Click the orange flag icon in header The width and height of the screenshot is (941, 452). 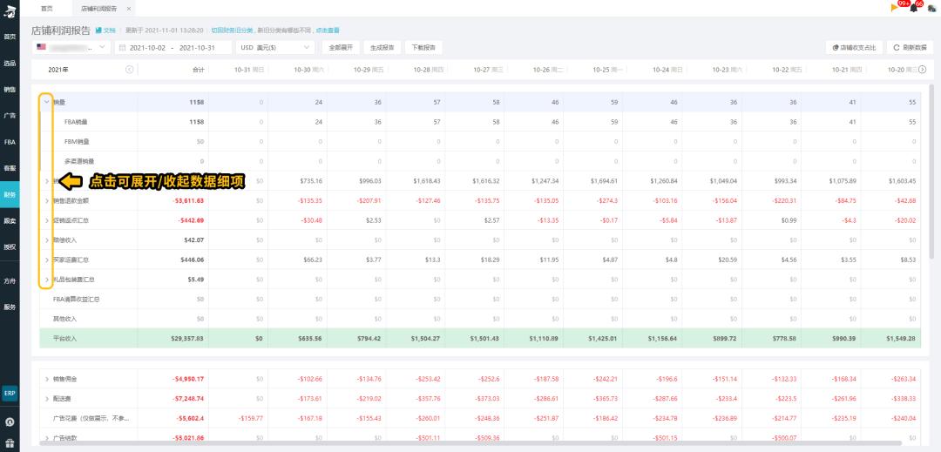click(x=894, y=8)
